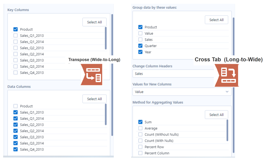The width and height of the screenshot is (268, 161).
Task: Click the Cross Tab tool icon
Action: (227, 75)
